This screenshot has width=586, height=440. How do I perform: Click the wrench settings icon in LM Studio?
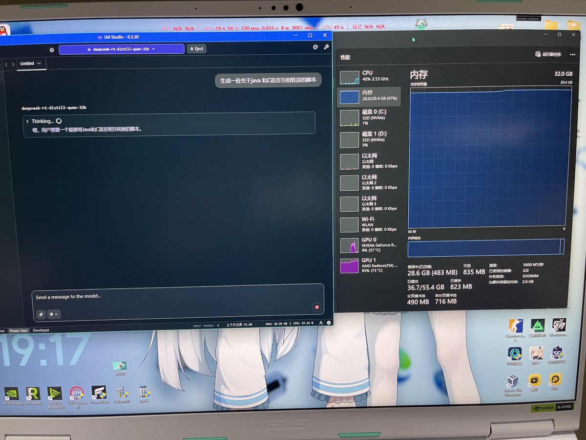pyautogui.click(x=326, y=47)
